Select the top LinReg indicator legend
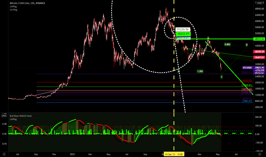The width and height of the screenshot is (266, 157). [x=13, y=7]
